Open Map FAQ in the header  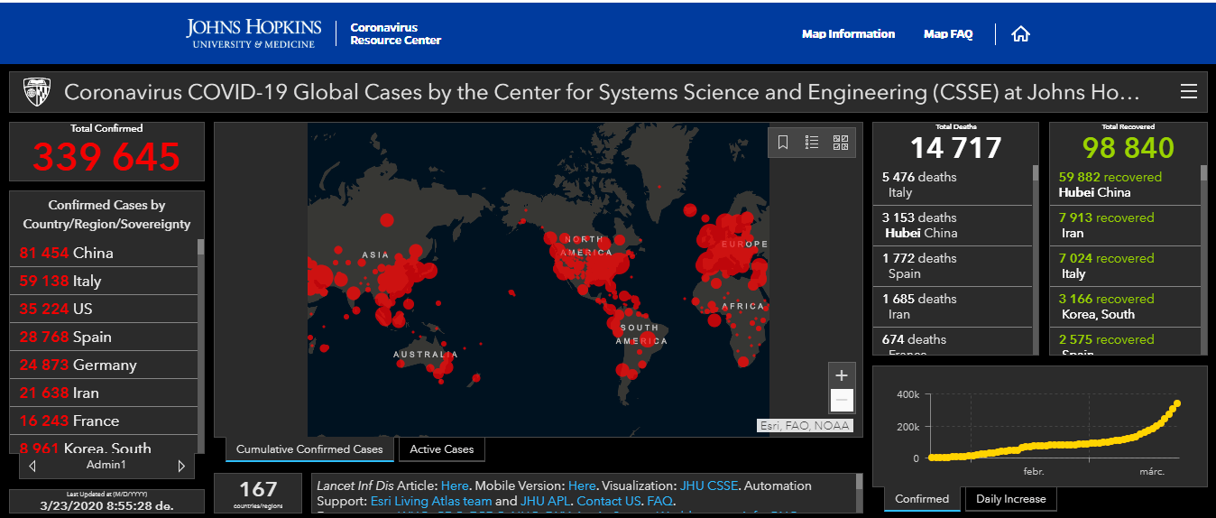[948, 34]
